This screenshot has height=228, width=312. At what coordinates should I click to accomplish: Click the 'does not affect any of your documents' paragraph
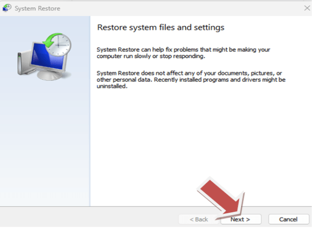coord(191,79)
